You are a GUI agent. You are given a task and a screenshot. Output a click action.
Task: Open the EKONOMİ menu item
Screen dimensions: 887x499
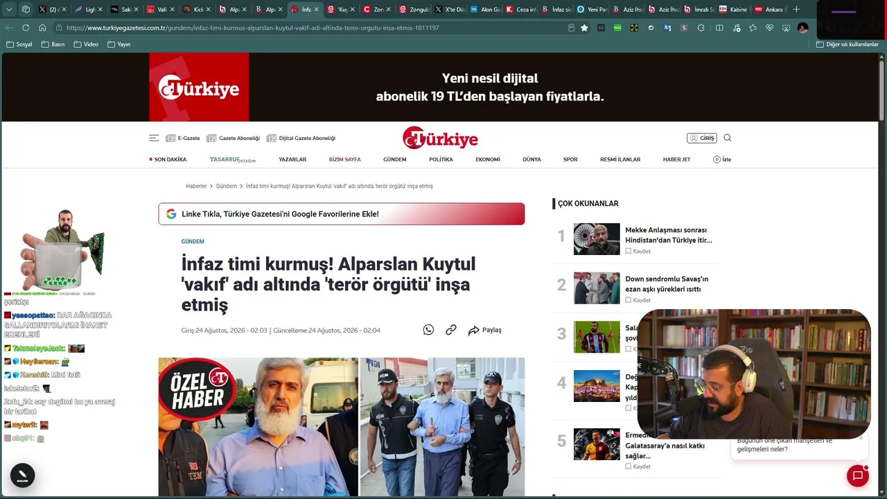point(488,159)
